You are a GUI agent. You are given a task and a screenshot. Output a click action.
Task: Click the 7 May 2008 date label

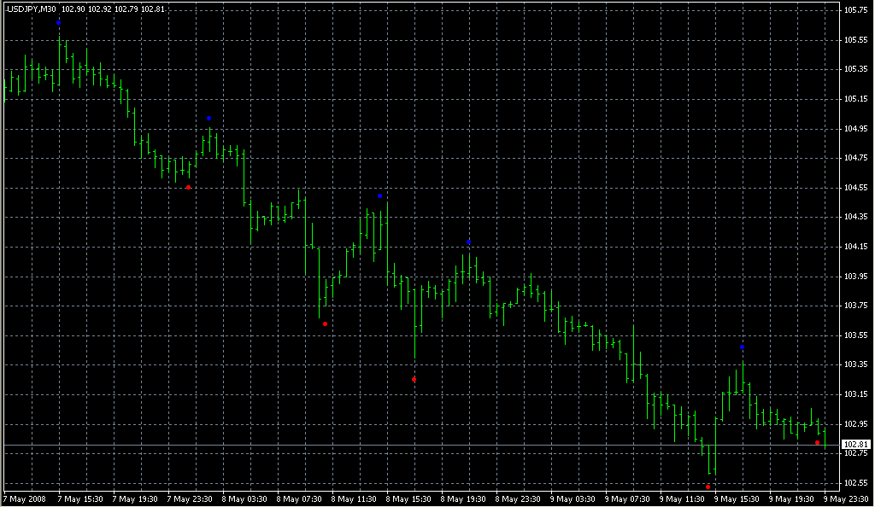pos(26,498)
